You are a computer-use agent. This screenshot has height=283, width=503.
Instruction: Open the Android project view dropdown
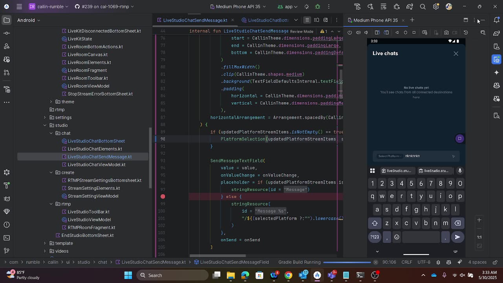click(x=29, y=20)
